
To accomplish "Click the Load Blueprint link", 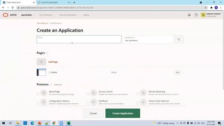I will (56, 23).
